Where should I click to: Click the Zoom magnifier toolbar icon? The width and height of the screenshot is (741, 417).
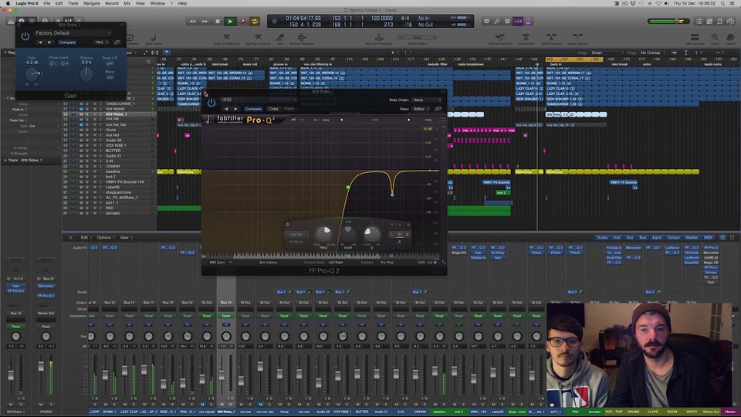(715, 37)
